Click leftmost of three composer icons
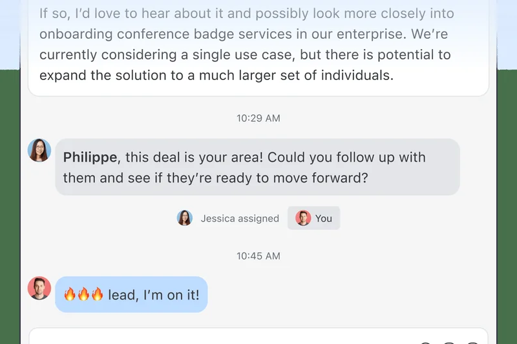 425,342
